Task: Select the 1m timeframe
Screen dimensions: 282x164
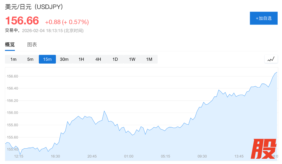Action: tap(13, 59)
